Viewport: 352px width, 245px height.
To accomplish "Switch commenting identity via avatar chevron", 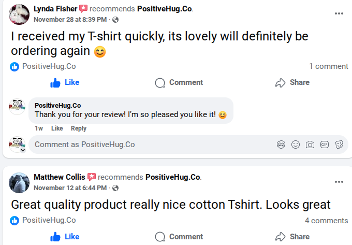I will [22, 150].
